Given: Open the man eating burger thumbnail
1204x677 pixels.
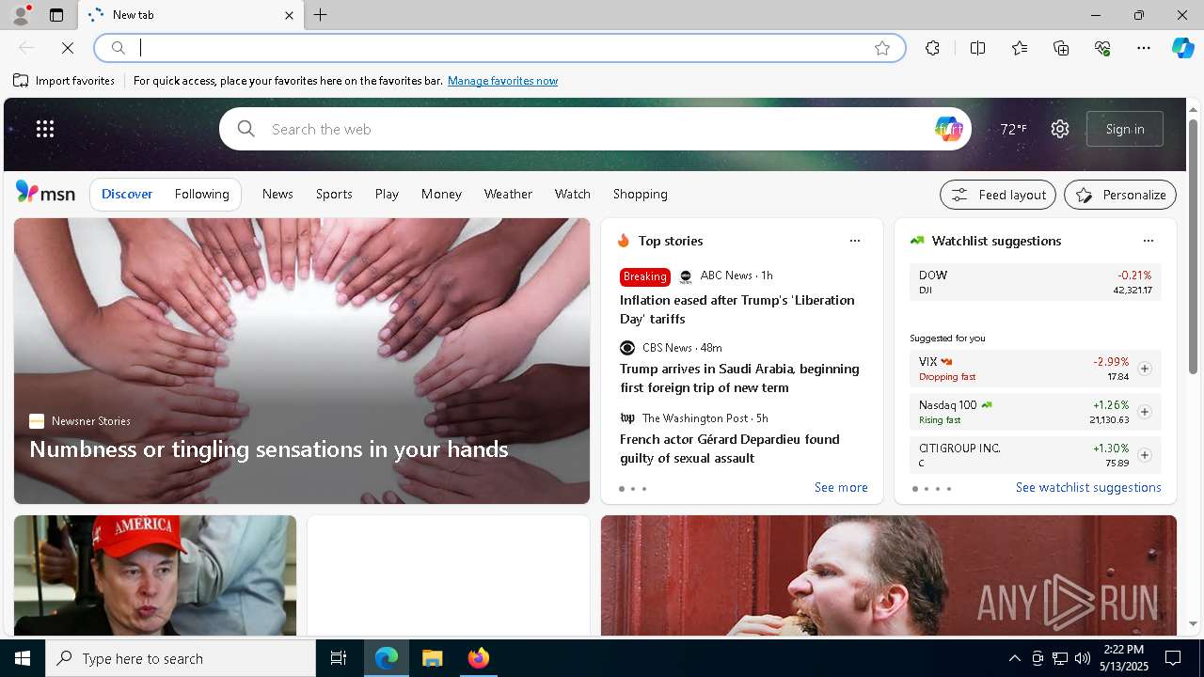Looking at the screenshot, I should click(x=889, y=575).
